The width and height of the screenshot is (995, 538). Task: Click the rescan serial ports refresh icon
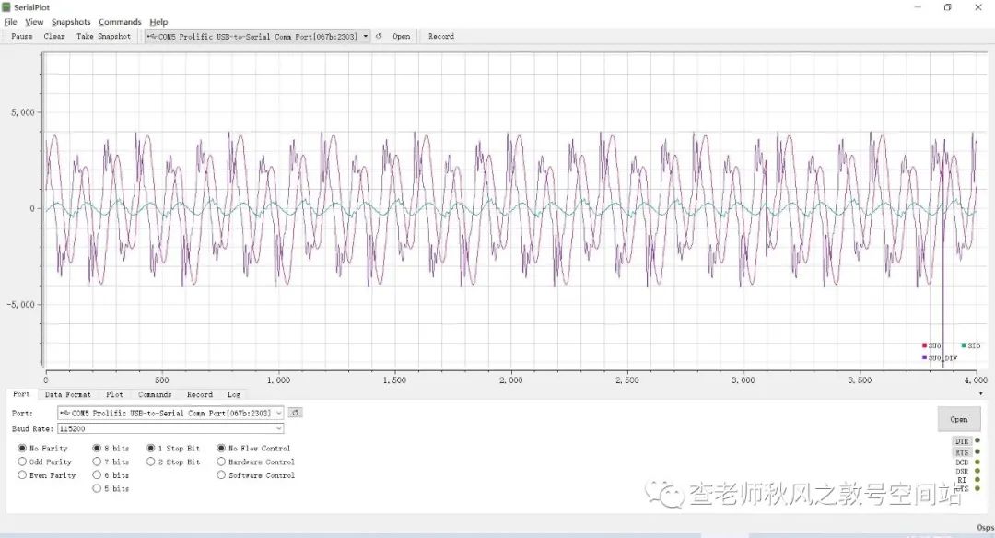(x=380, y=36)
